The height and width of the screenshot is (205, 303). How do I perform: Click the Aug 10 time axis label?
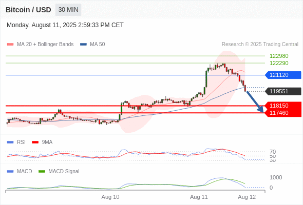pos(110,197)
